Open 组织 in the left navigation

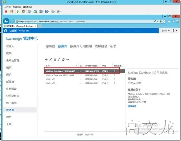(x=9, y=68)
